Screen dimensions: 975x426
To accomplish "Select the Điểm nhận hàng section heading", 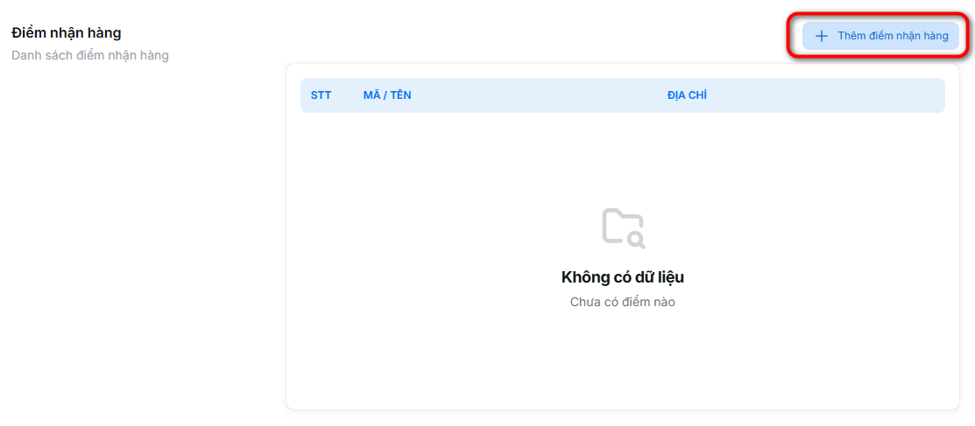I will click(x=67, y=33).
